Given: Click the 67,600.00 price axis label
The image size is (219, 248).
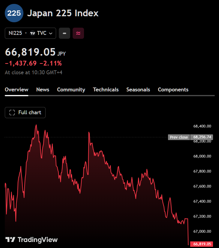Looking at the screenshot, I should pyautogui.click(x=202, y=186).
